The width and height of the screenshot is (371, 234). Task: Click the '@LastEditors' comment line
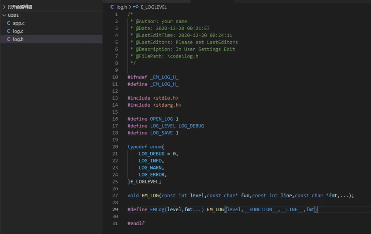click(184, 42)
